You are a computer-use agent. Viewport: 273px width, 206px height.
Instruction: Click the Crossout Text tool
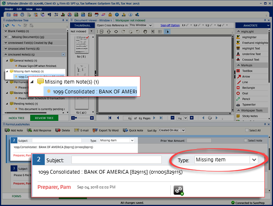tap(251, 59)
